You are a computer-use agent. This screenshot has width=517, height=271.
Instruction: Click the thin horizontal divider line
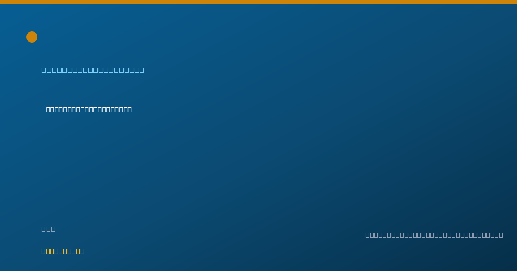click(x=258, y=205)
